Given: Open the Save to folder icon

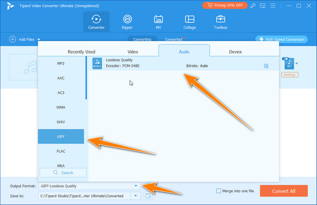Looking at the screenshot, I should [148, 196].
